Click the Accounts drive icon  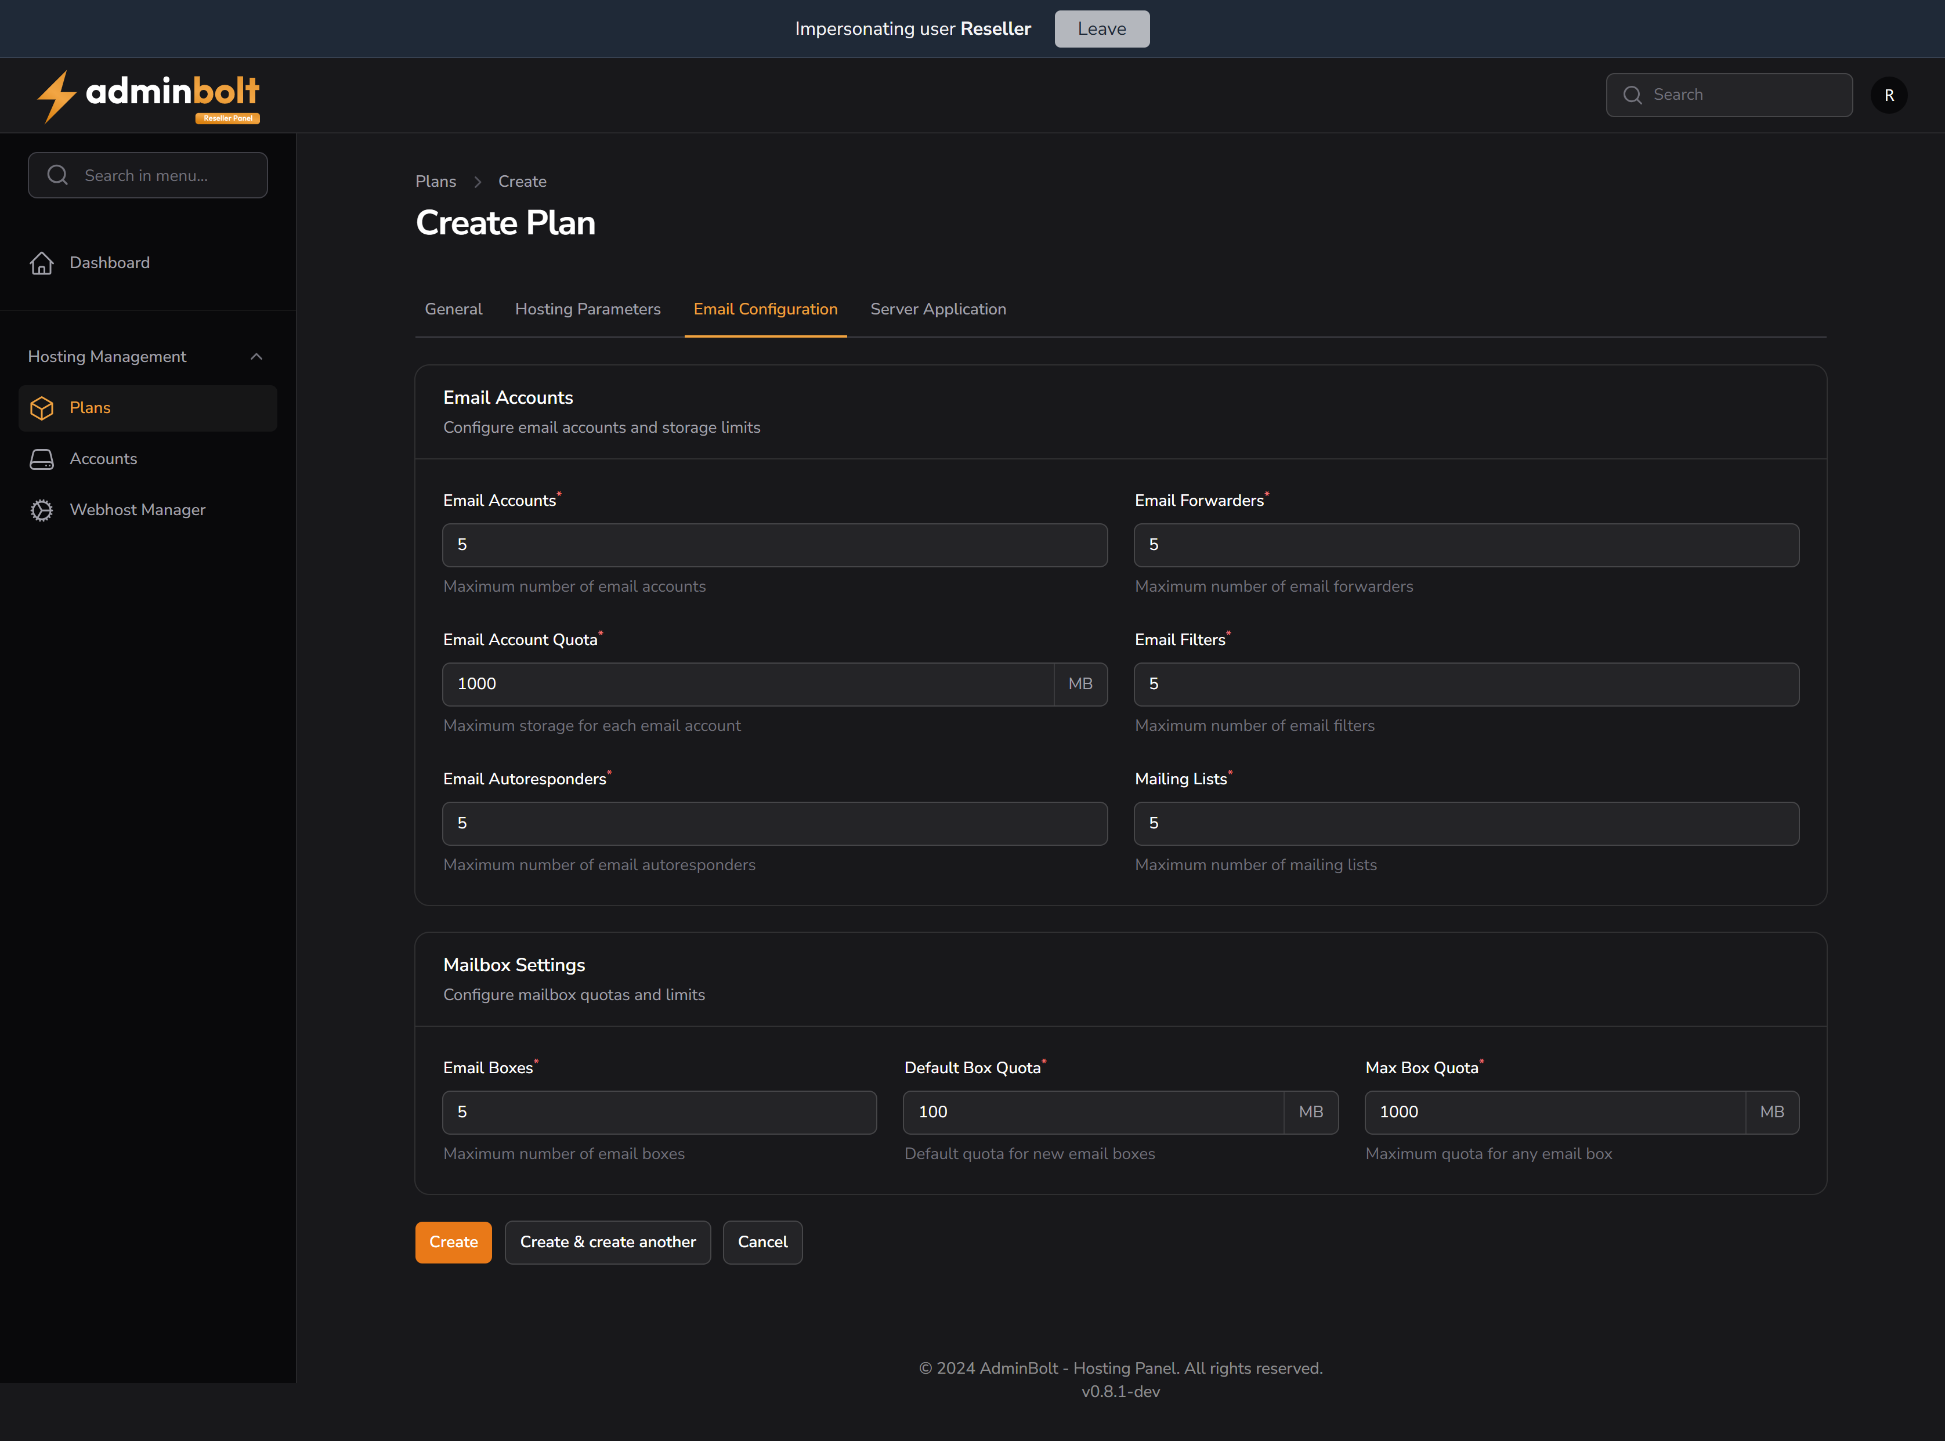(x=42, y=459)
